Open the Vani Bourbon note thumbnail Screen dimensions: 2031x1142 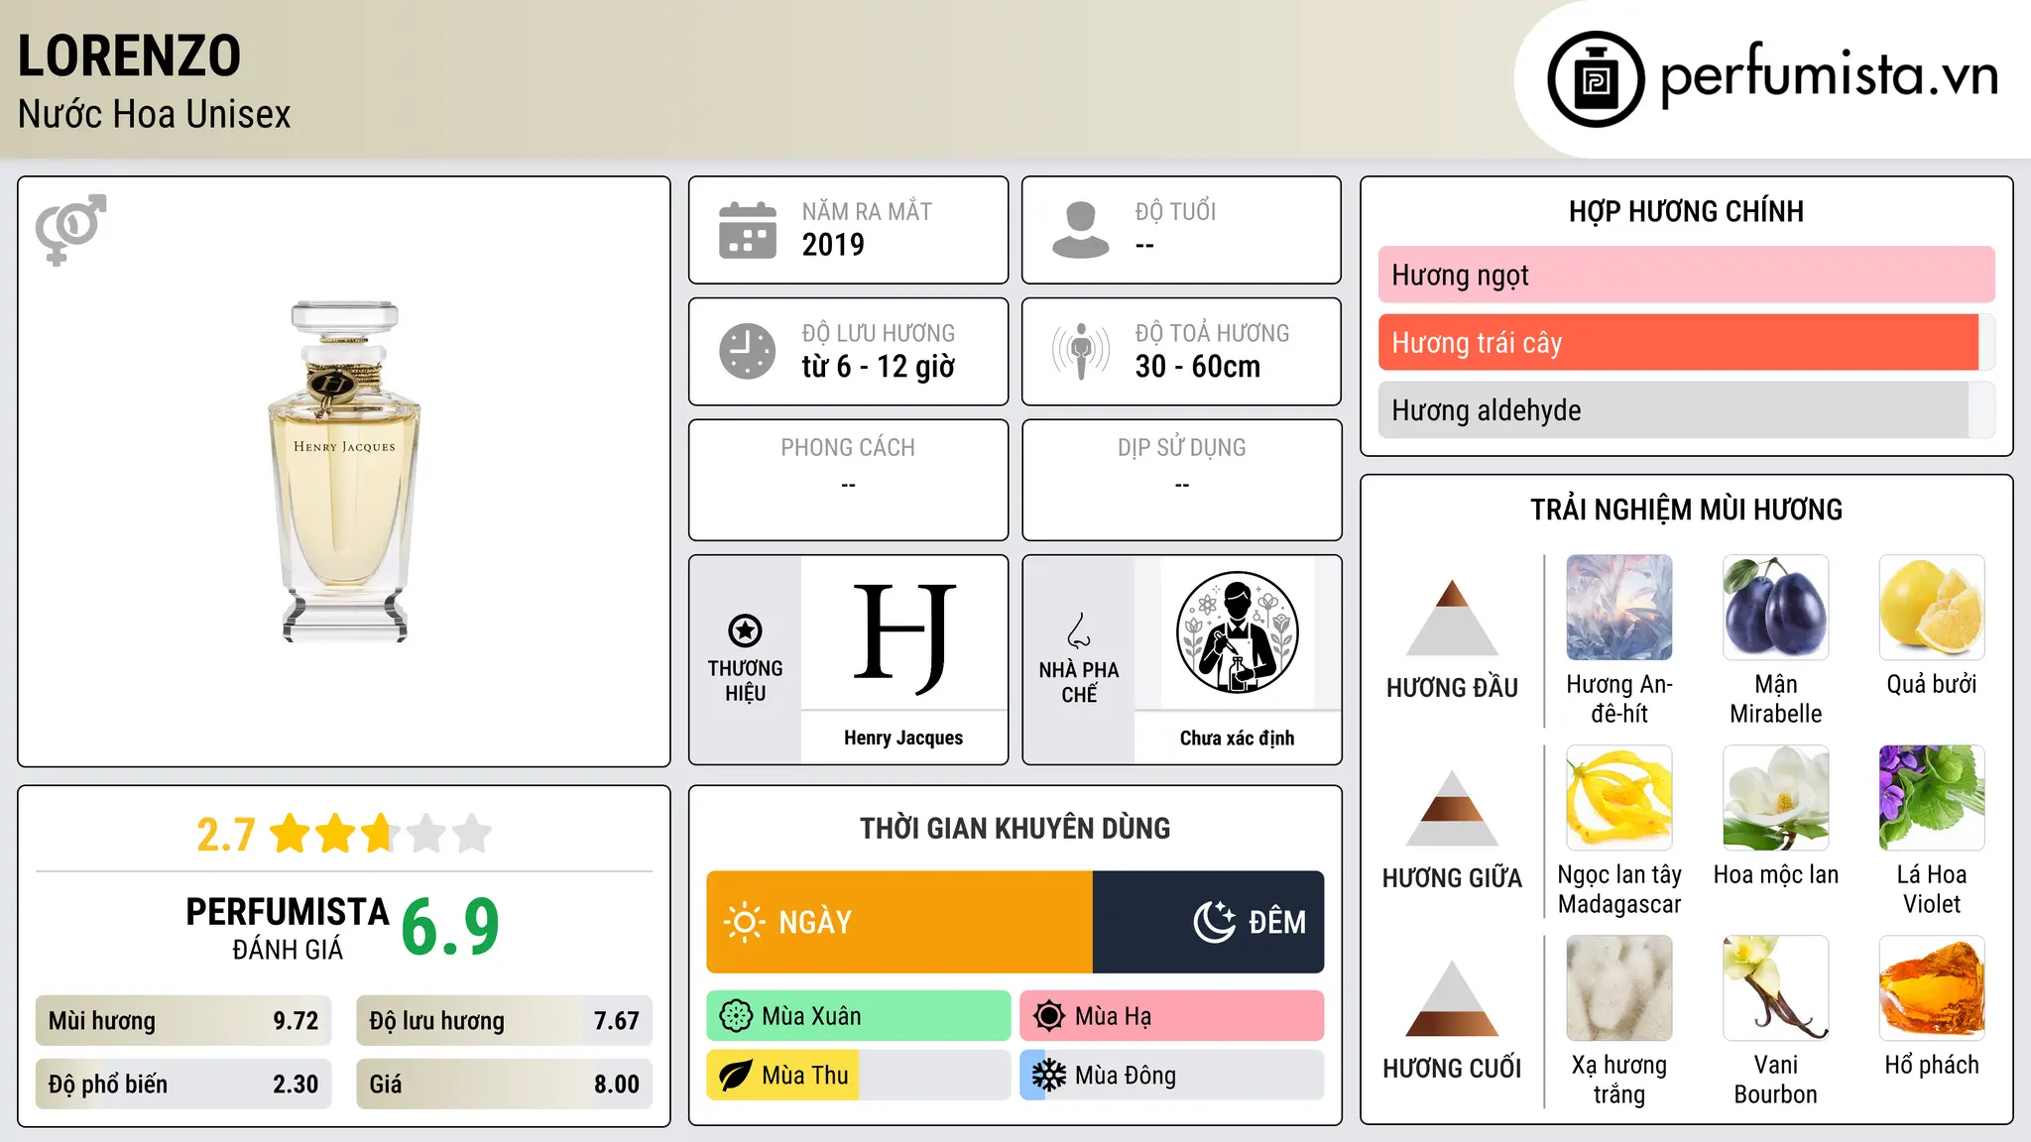1775,988
